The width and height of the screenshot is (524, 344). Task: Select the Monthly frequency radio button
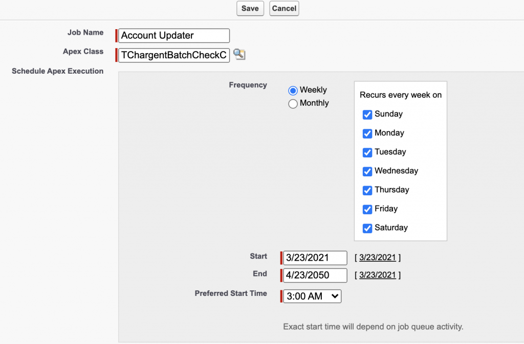point(293,104)
